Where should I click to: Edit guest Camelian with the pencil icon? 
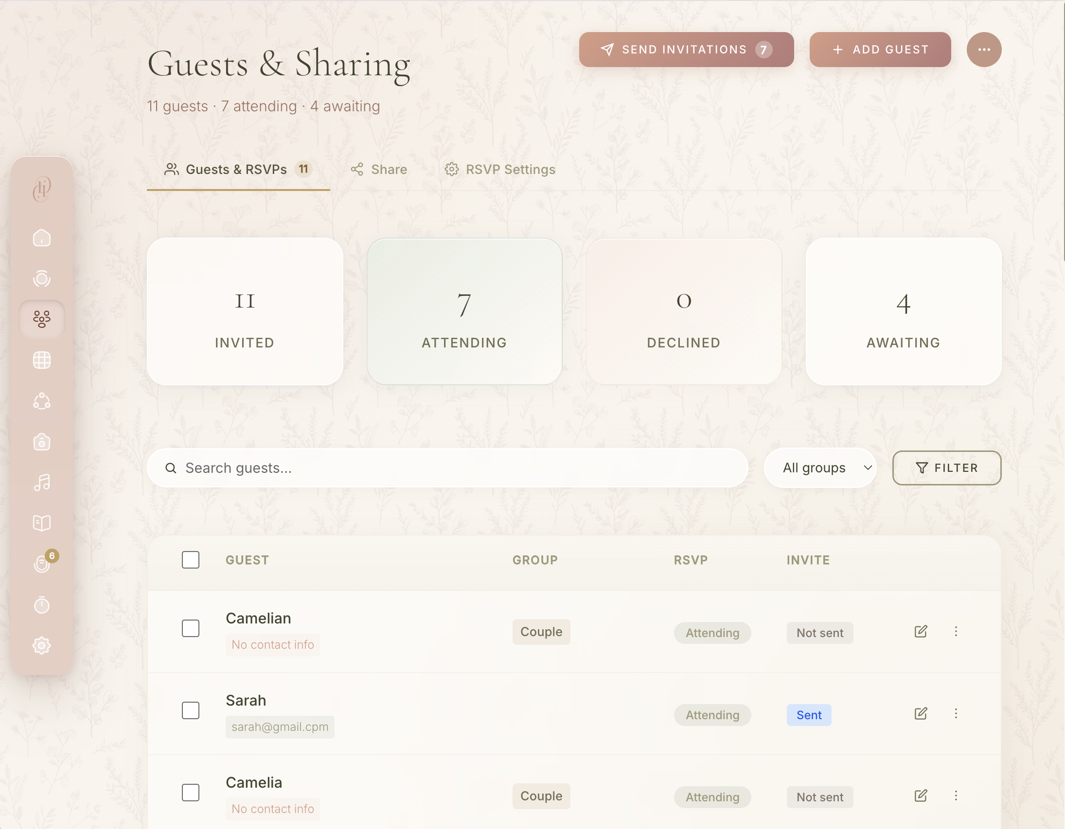tap(921, 632)
